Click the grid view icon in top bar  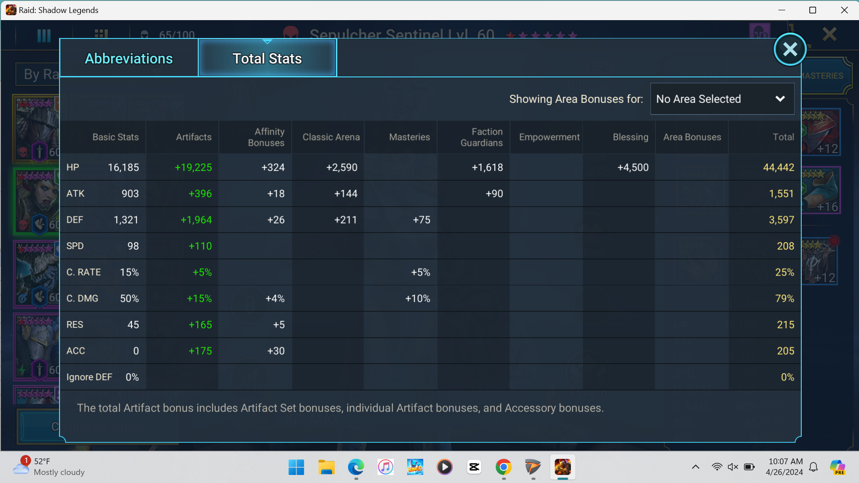point(101,34)
